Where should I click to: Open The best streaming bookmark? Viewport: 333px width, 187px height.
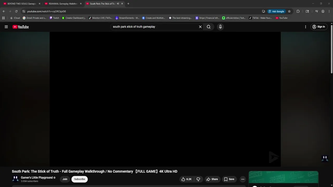[x=180, y=18]
